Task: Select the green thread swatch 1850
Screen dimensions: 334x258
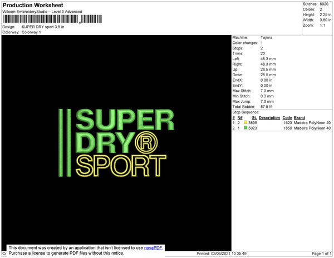Action: [245, 128]
